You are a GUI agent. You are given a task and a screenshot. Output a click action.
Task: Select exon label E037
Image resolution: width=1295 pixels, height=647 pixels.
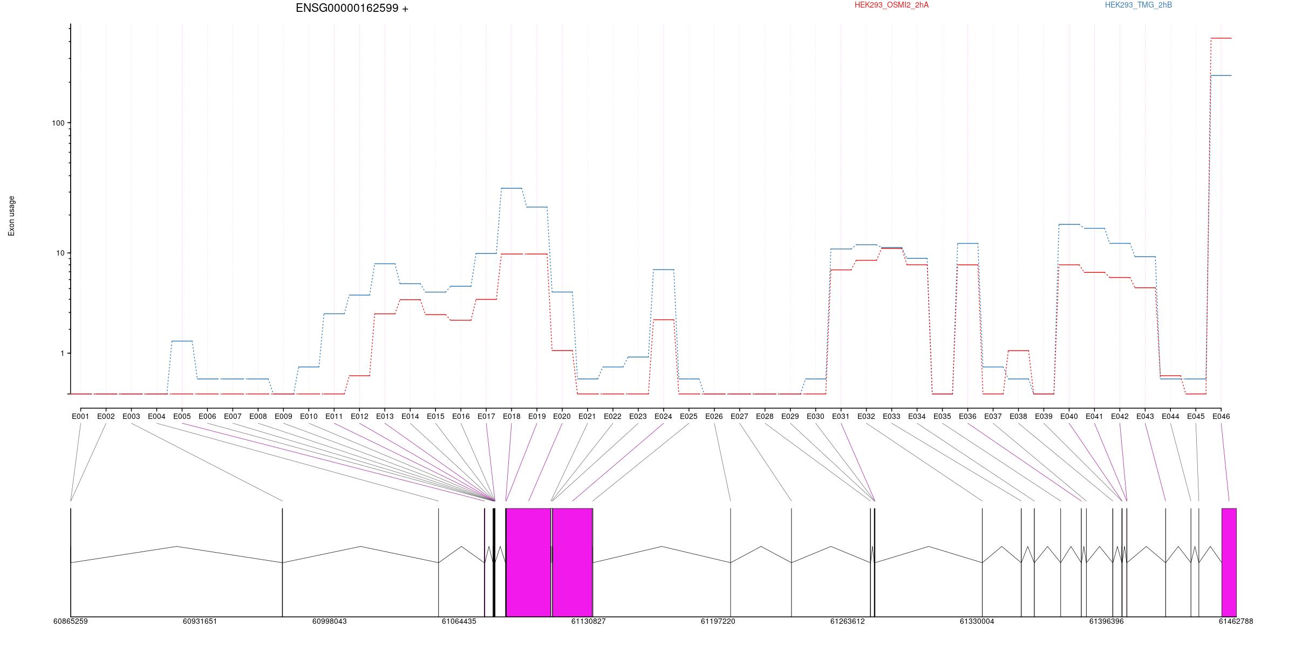tap(993, 416)
